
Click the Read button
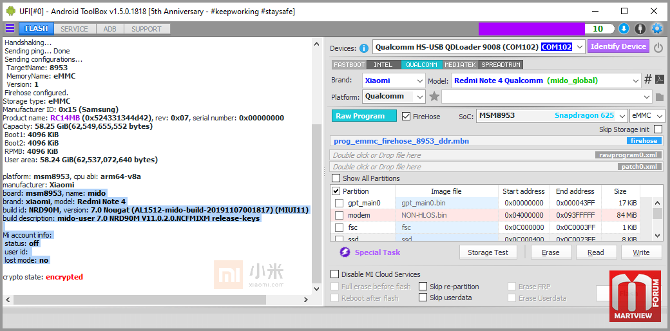[596, 252]
